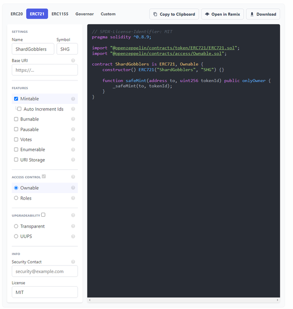Image resolution: width=293 pixels, height=309 pixels.
Task: Enable the Votes checkbox
Action: tap(16, 140)
